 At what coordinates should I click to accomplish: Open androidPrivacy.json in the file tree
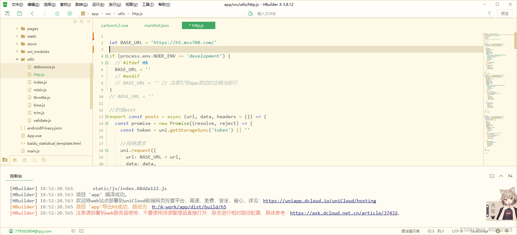[44, 128]
